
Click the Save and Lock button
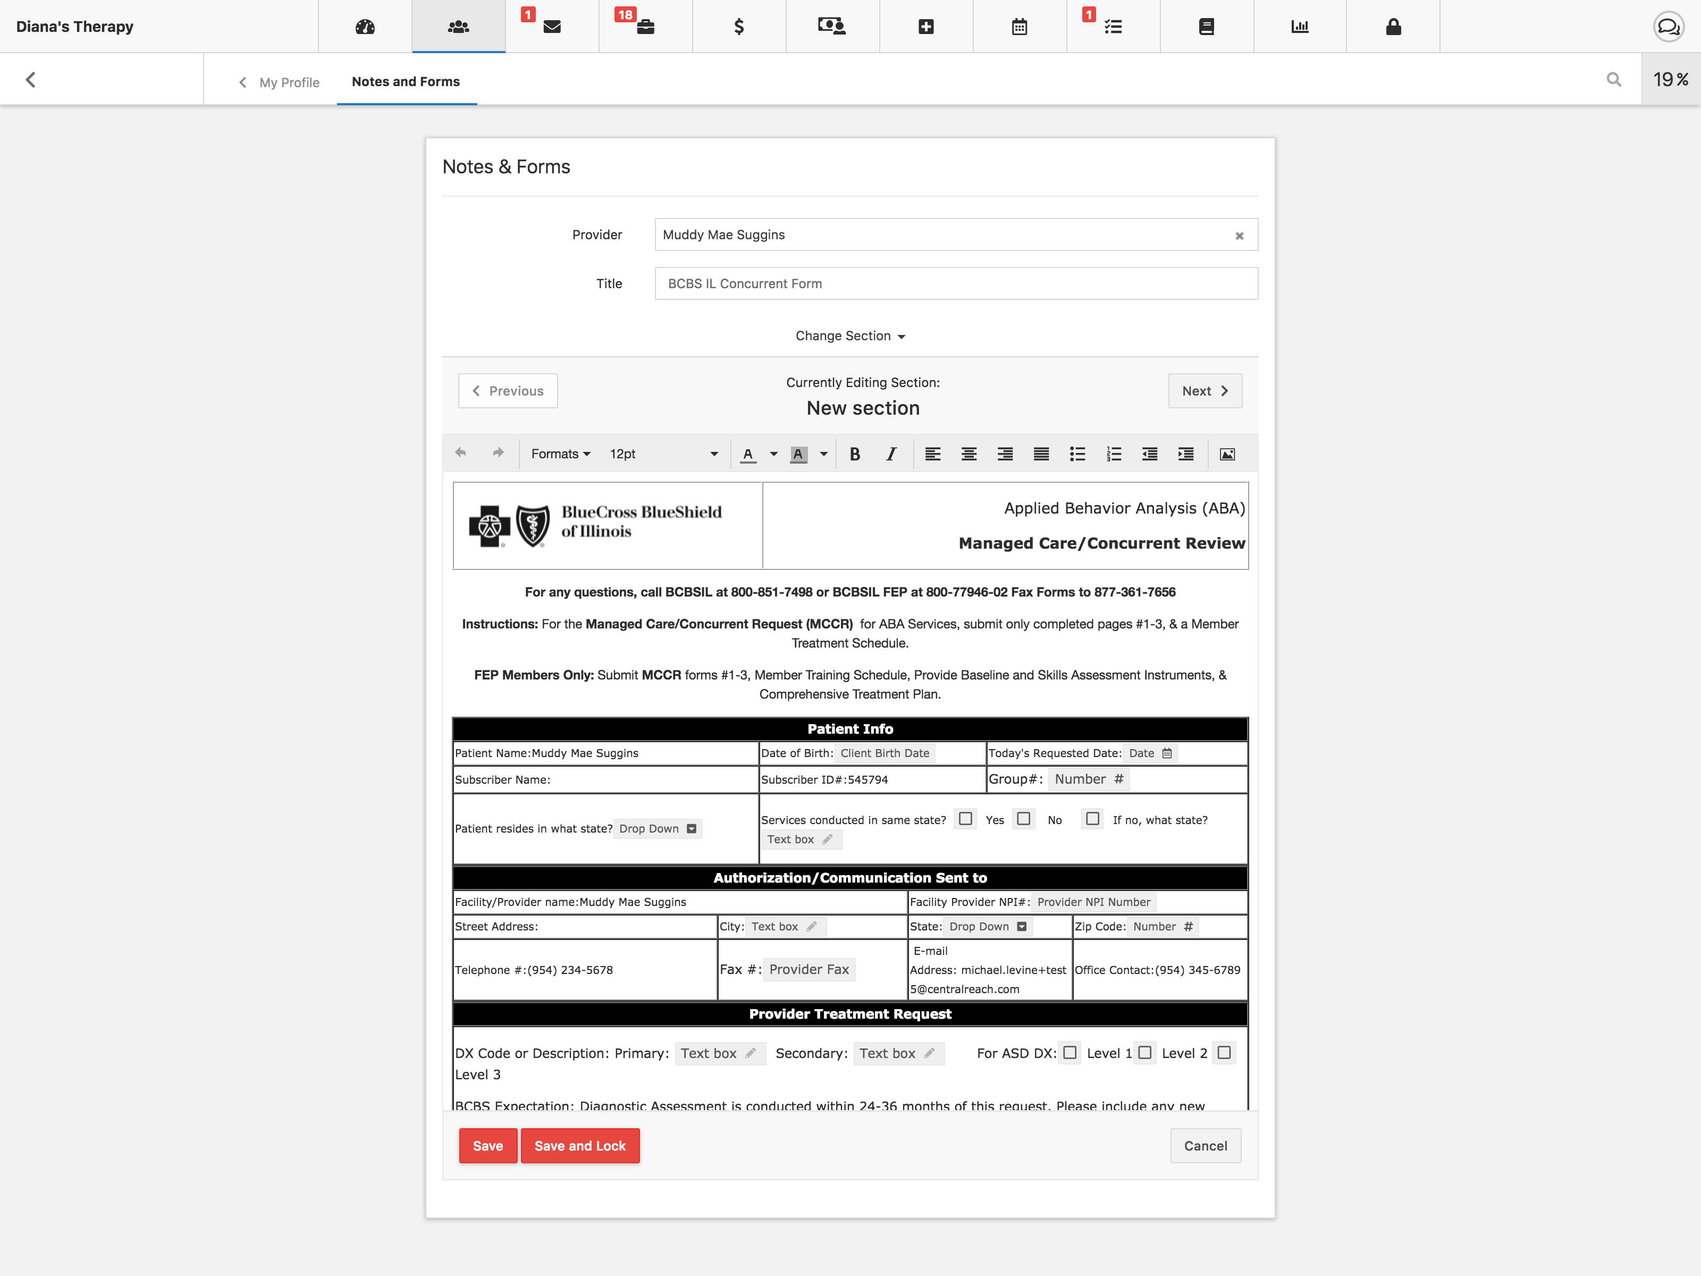pos(580,1145)
